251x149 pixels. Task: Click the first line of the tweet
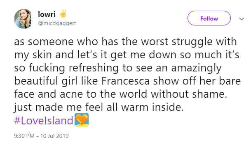[x=125, y=42]
